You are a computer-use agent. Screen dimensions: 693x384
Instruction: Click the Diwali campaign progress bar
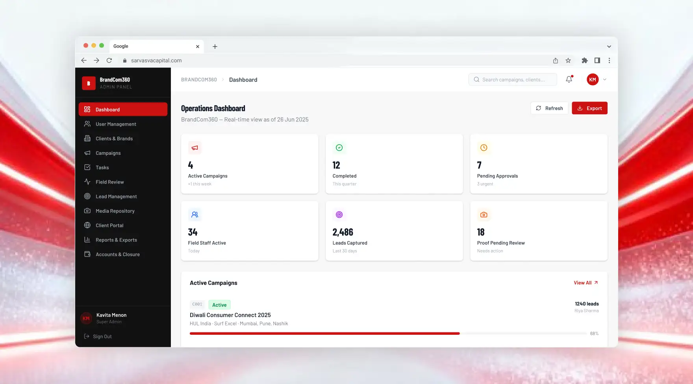(388, 334)
